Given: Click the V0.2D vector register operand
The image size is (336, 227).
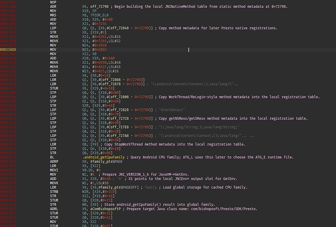Looking at the screenshot, I should click(87, 170).
